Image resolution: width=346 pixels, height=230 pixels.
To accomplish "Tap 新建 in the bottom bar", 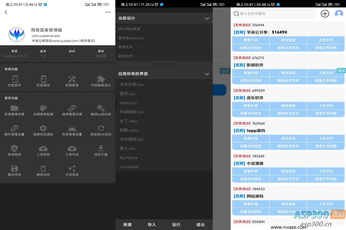I will [x=128, y=225].
